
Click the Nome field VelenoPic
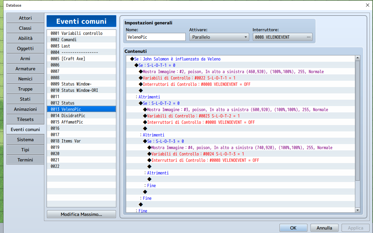(x=156, y=37)
